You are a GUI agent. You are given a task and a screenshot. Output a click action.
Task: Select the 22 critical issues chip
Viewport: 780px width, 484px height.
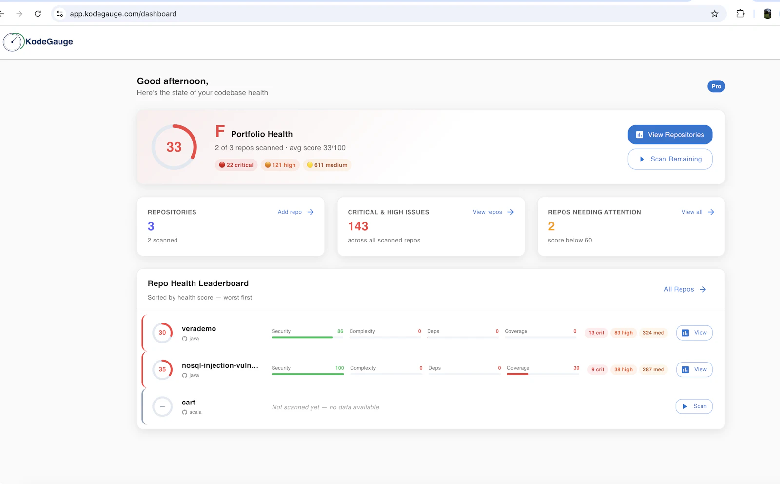pos(236,165)
